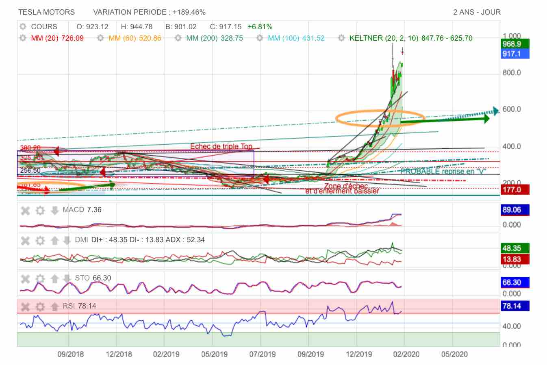
Task: Click the COURS label
Action: tap(44, 27)
